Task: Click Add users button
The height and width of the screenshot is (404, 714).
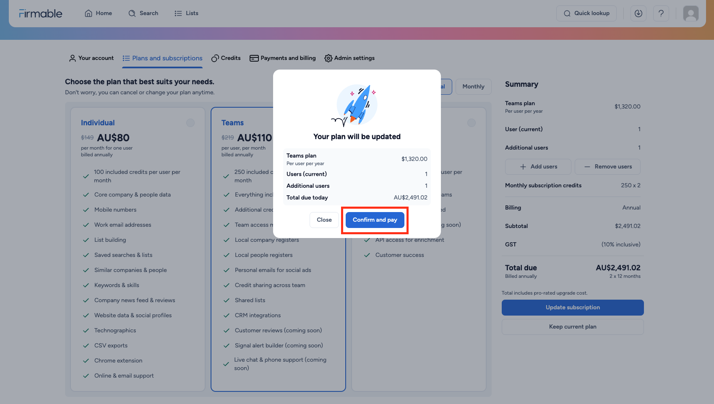Action: coord(538,167)
